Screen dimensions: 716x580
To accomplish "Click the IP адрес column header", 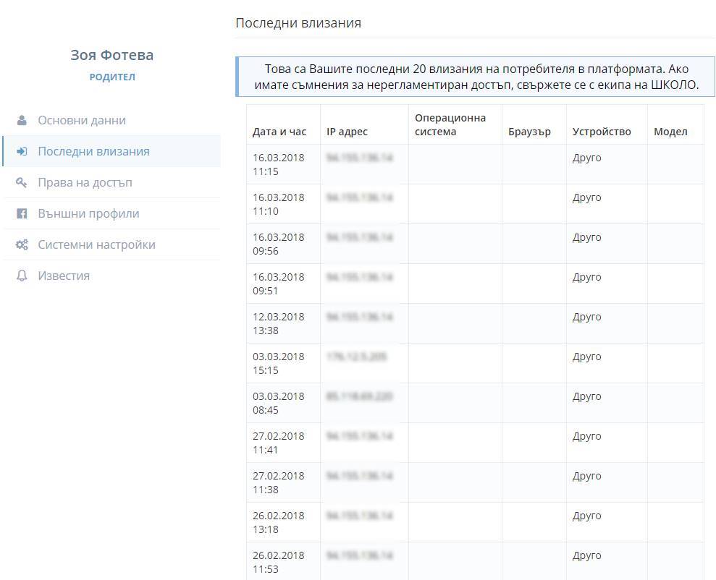I will (347, 132).
